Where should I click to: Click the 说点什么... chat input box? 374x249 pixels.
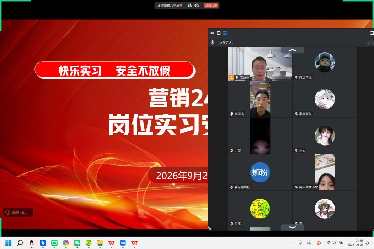(x=18, y=212)
